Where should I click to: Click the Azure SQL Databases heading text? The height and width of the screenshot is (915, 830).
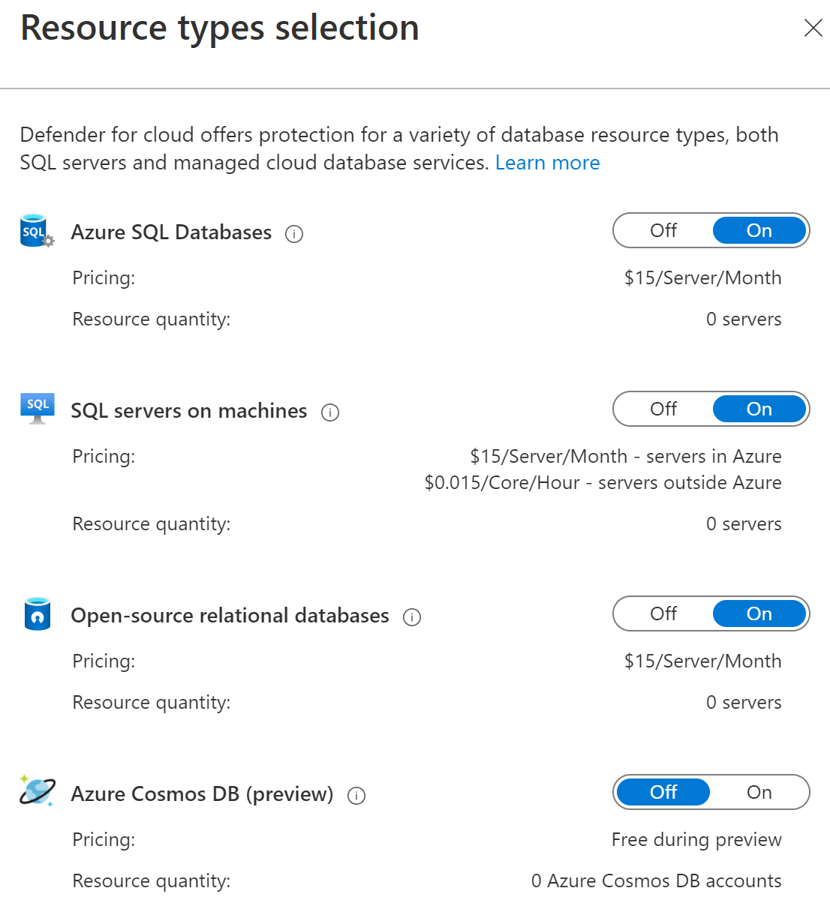click(x=171, y=232)
